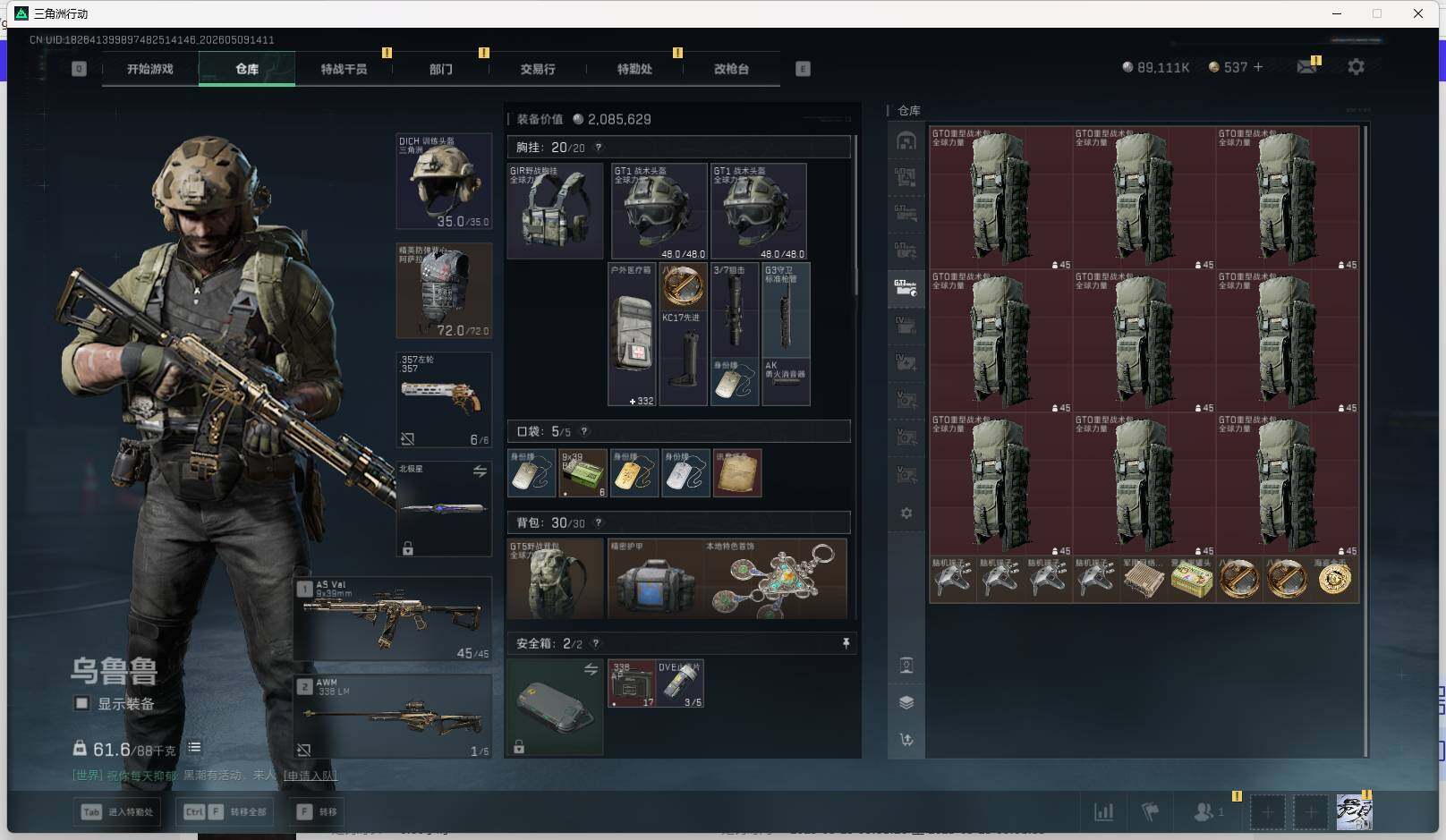Select the GT5野战背包 backpack
This screenshot has height=840, width=1446.
pyautogui.click(x=556, y=578)
